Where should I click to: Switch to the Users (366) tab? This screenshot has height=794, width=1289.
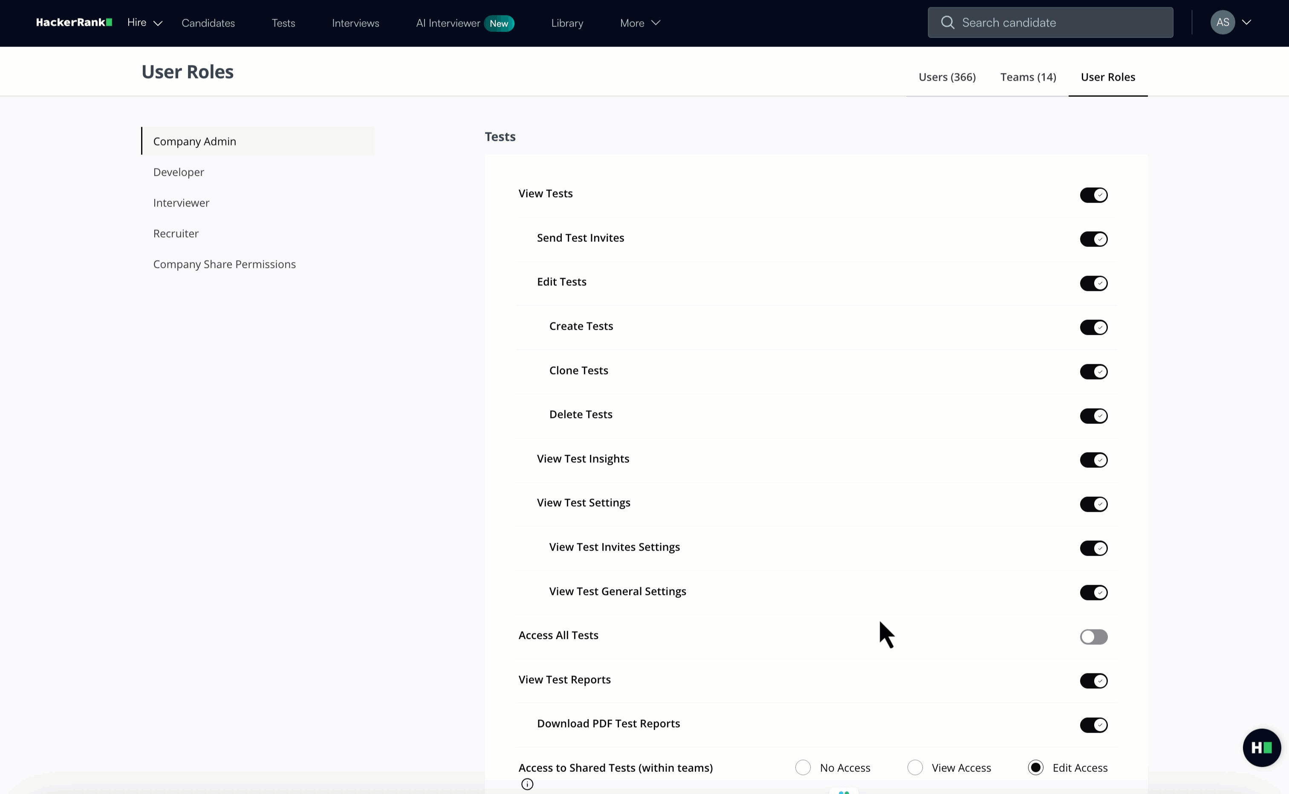point(947,77)
